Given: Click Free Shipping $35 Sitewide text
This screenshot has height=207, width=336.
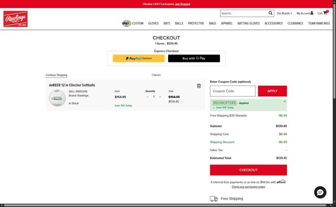Looking at the screenshot, I should pos(228,116).
